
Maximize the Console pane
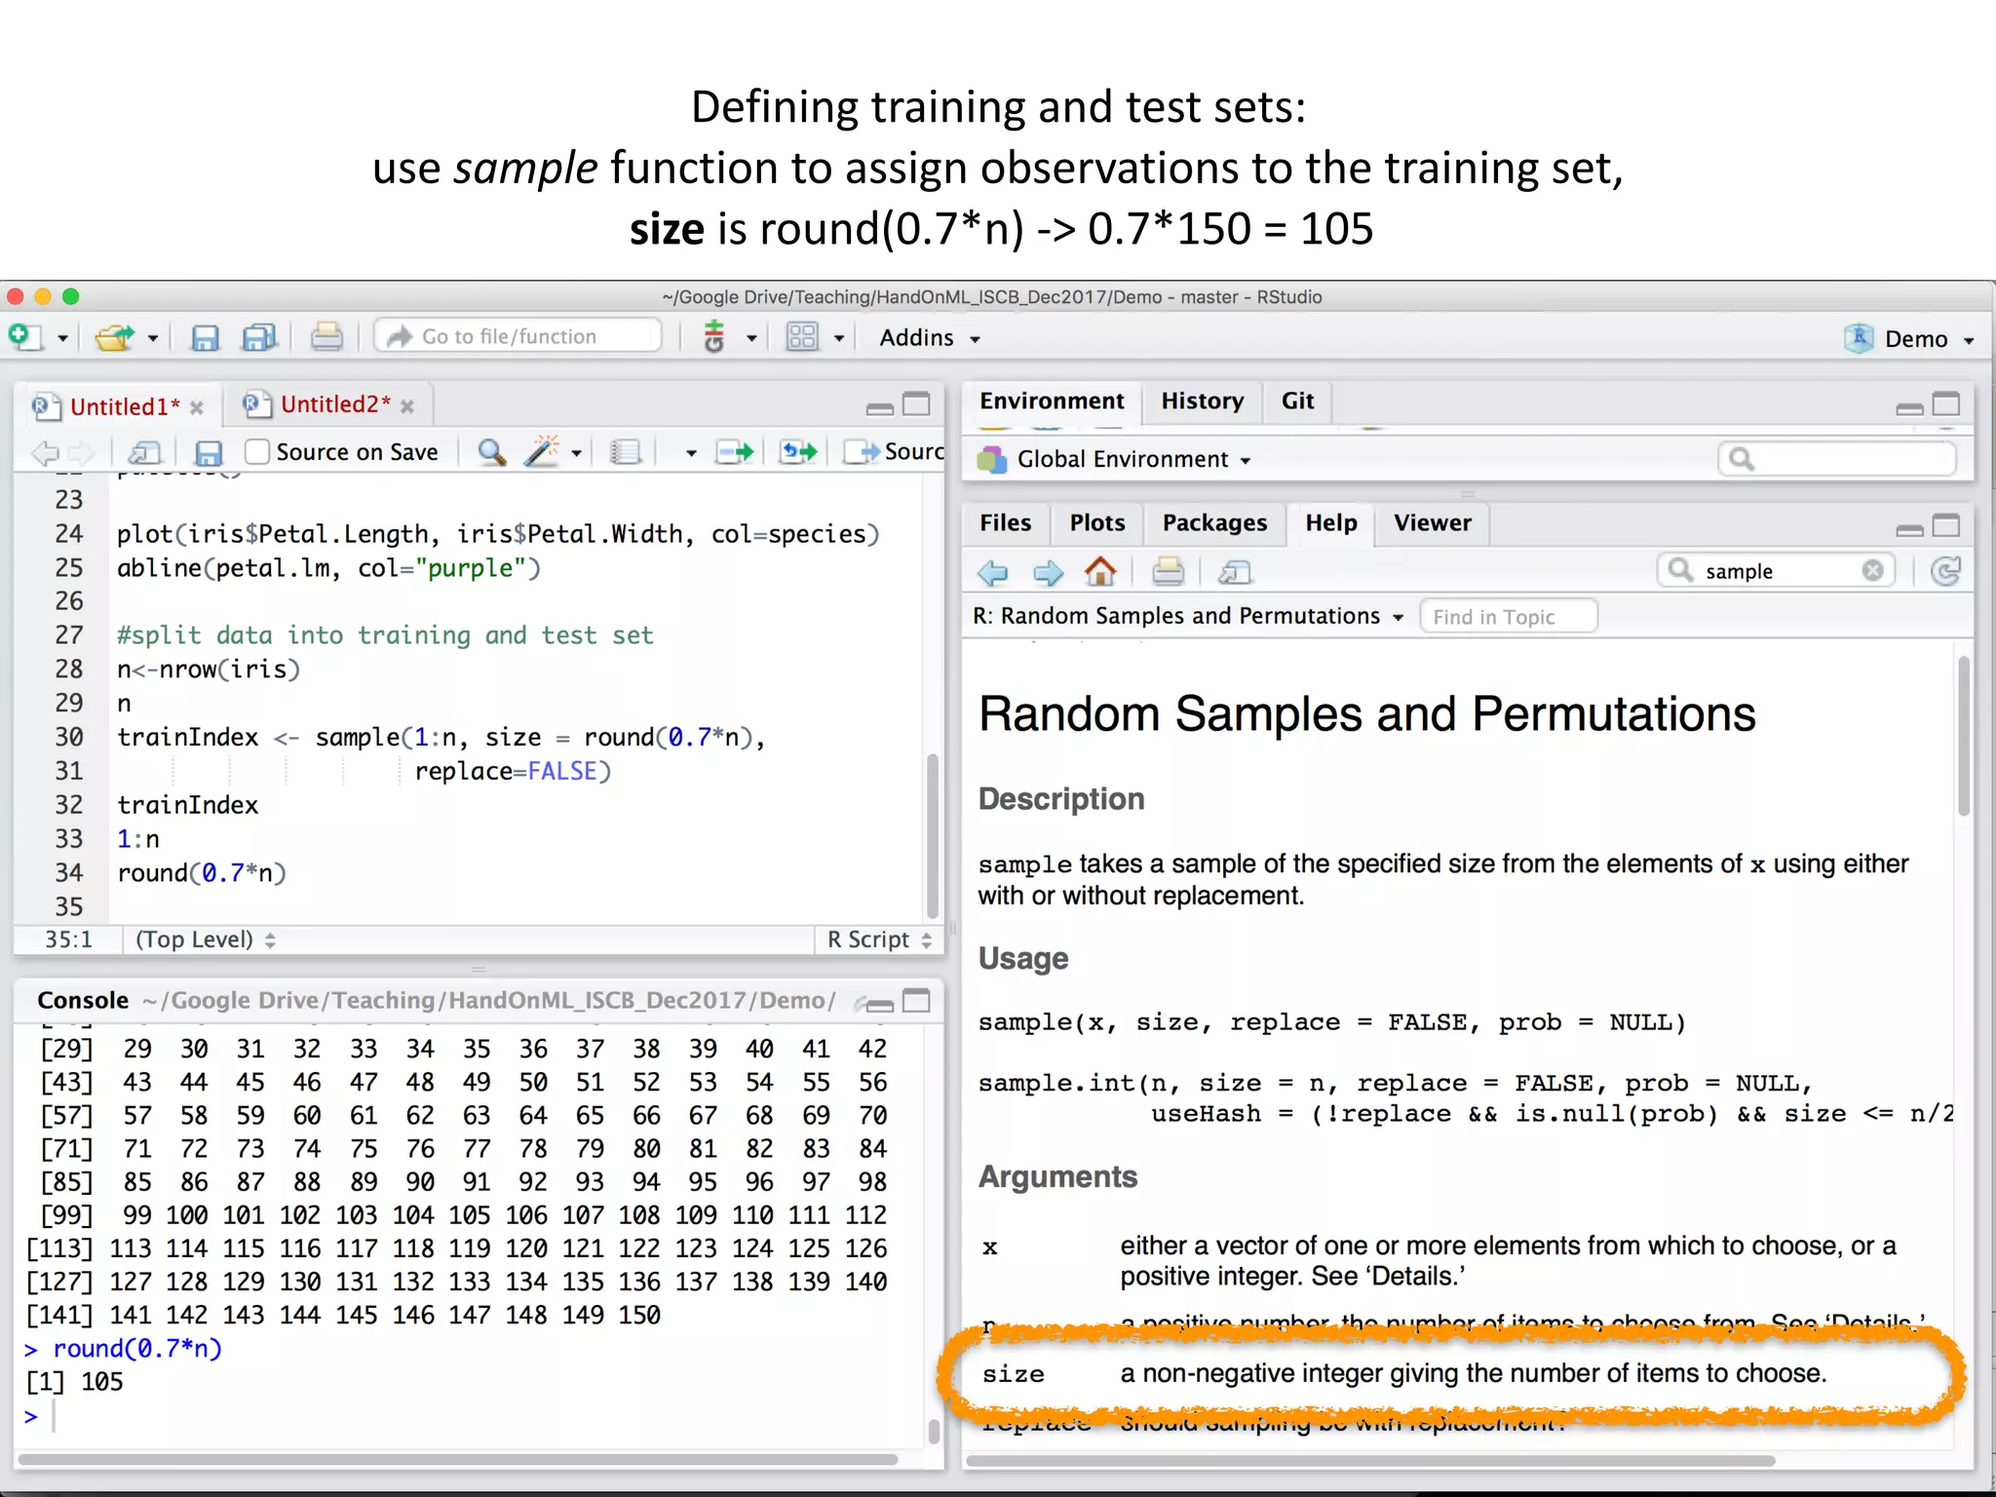click(916, 1001)
